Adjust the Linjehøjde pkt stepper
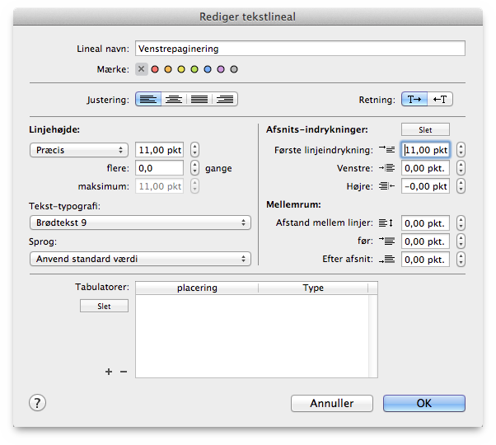Screen dimensions: 496x445 pyautogui.click(x=194, y=150)
